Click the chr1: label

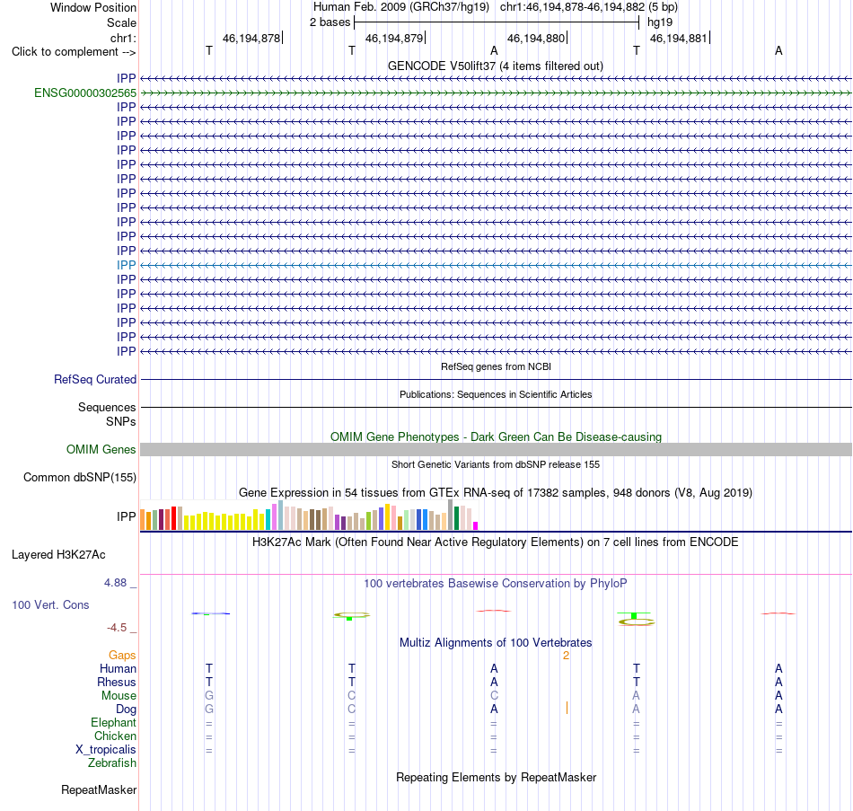(x=124, y=38)
